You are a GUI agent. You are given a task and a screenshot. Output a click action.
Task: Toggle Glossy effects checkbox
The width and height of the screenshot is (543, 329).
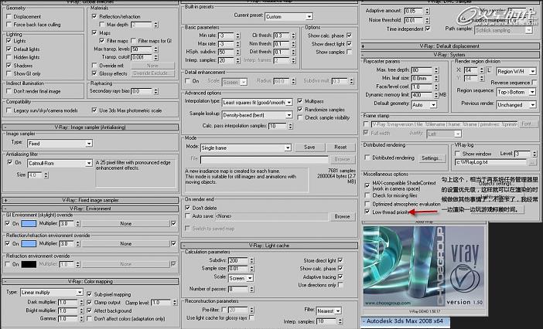[x=94, y=73]
